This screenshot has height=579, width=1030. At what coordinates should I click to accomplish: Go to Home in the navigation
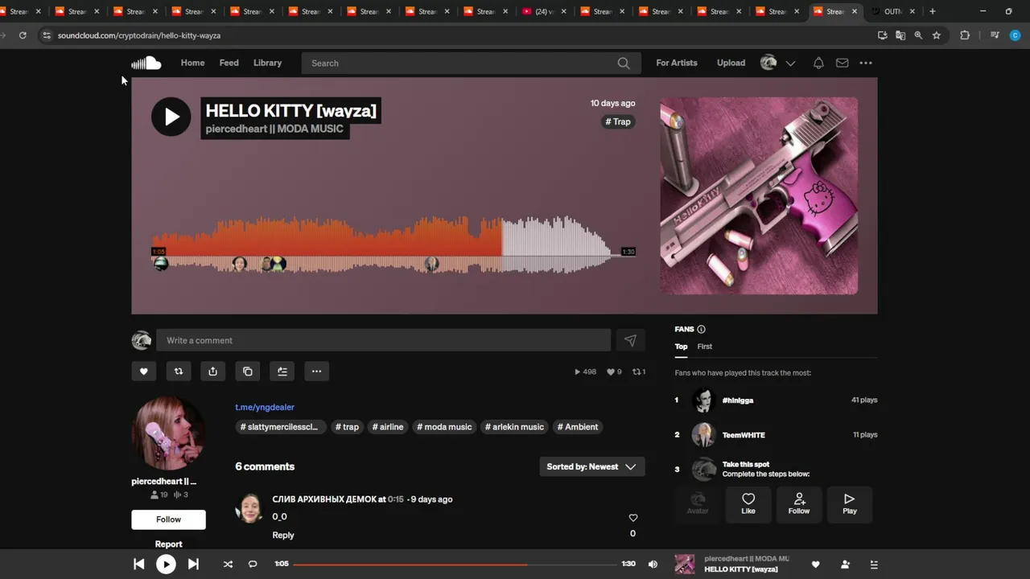point(192,63)
